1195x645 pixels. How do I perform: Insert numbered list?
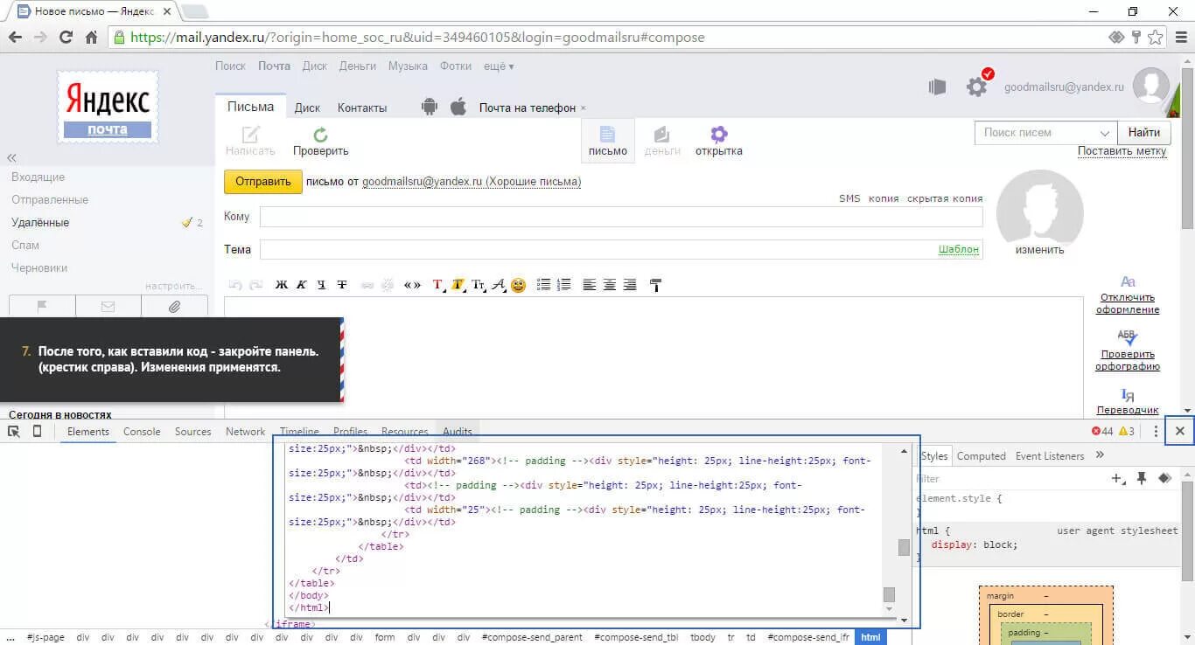(563, 285)
